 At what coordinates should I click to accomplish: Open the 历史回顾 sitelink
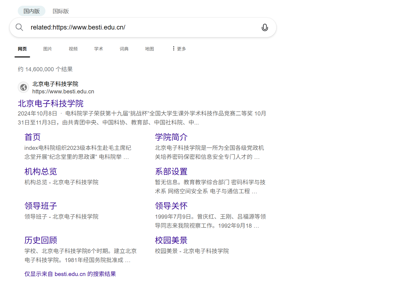tap(41, 240)
